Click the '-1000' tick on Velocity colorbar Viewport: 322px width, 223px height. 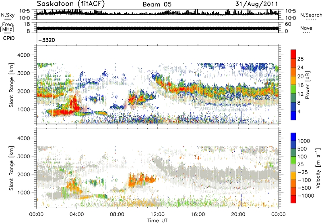coord(305,196)
